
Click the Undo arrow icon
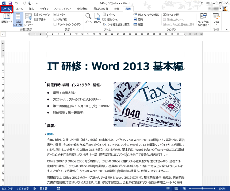(x=16, y=3)
